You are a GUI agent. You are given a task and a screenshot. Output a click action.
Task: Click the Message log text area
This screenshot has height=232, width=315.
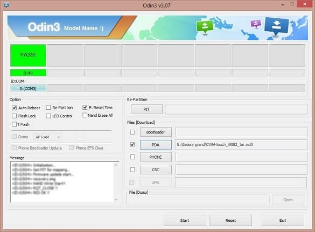[62, 182]
